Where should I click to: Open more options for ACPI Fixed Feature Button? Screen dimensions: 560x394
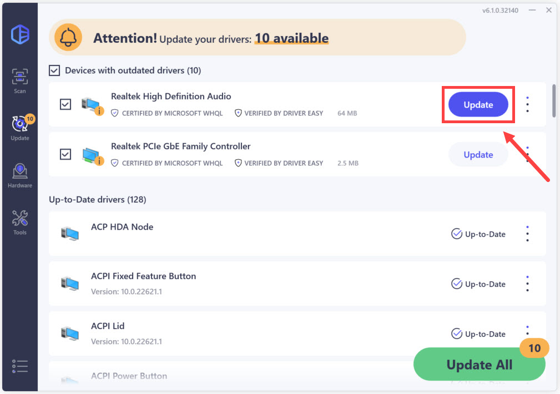point(527,284)
